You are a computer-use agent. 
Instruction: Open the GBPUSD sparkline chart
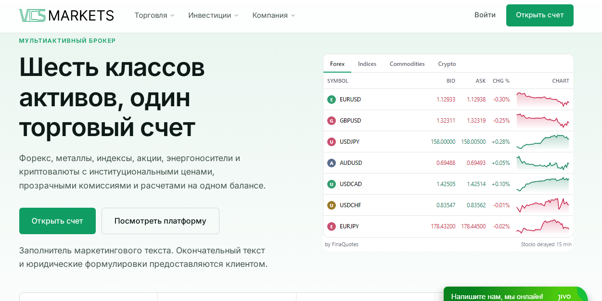pyautogui.click(x=543, y=121)
